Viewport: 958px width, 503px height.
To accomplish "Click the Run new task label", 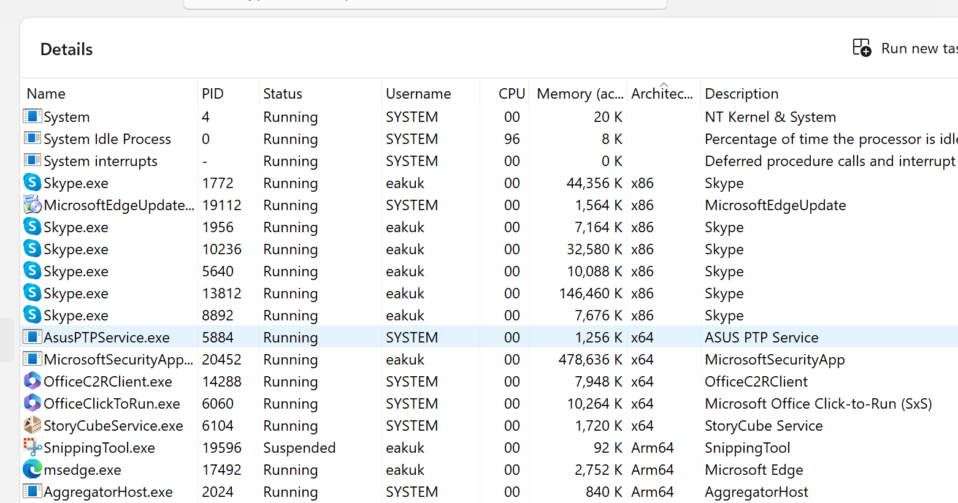I will tap(919, 48).
